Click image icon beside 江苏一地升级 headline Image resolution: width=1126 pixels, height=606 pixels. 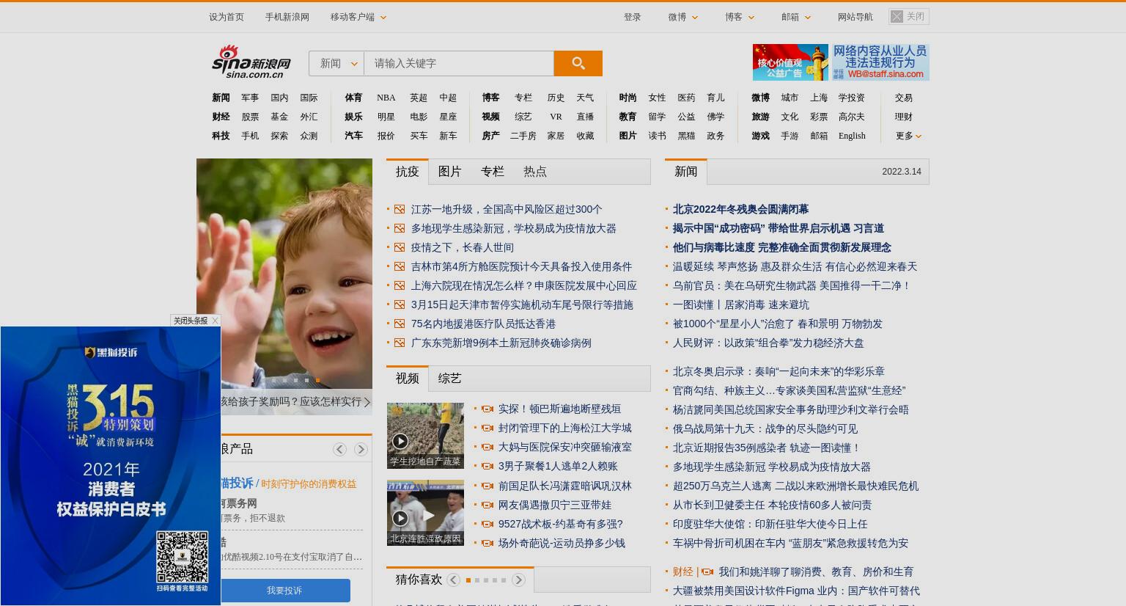click(x=400, y=209)
